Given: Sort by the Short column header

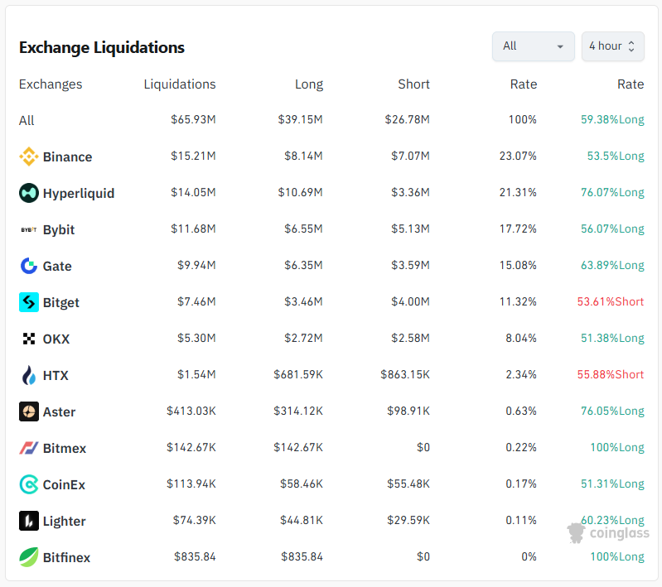Looking at the screenshot, I should [413, 84].
